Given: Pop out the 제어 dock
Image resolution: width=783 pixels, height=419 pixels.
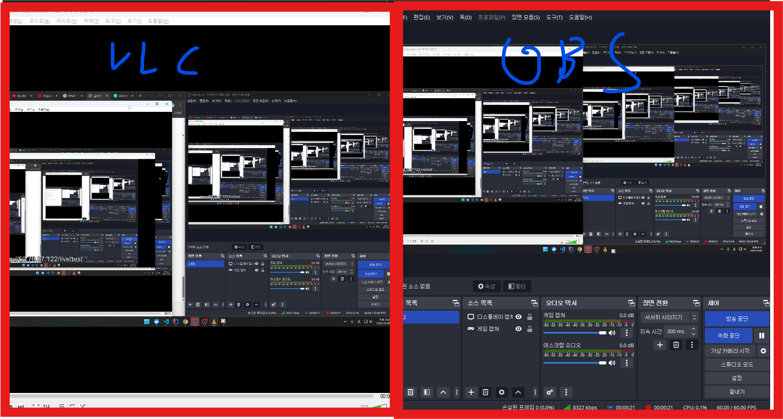Looking at the screenshot, I should coord(766,303).
